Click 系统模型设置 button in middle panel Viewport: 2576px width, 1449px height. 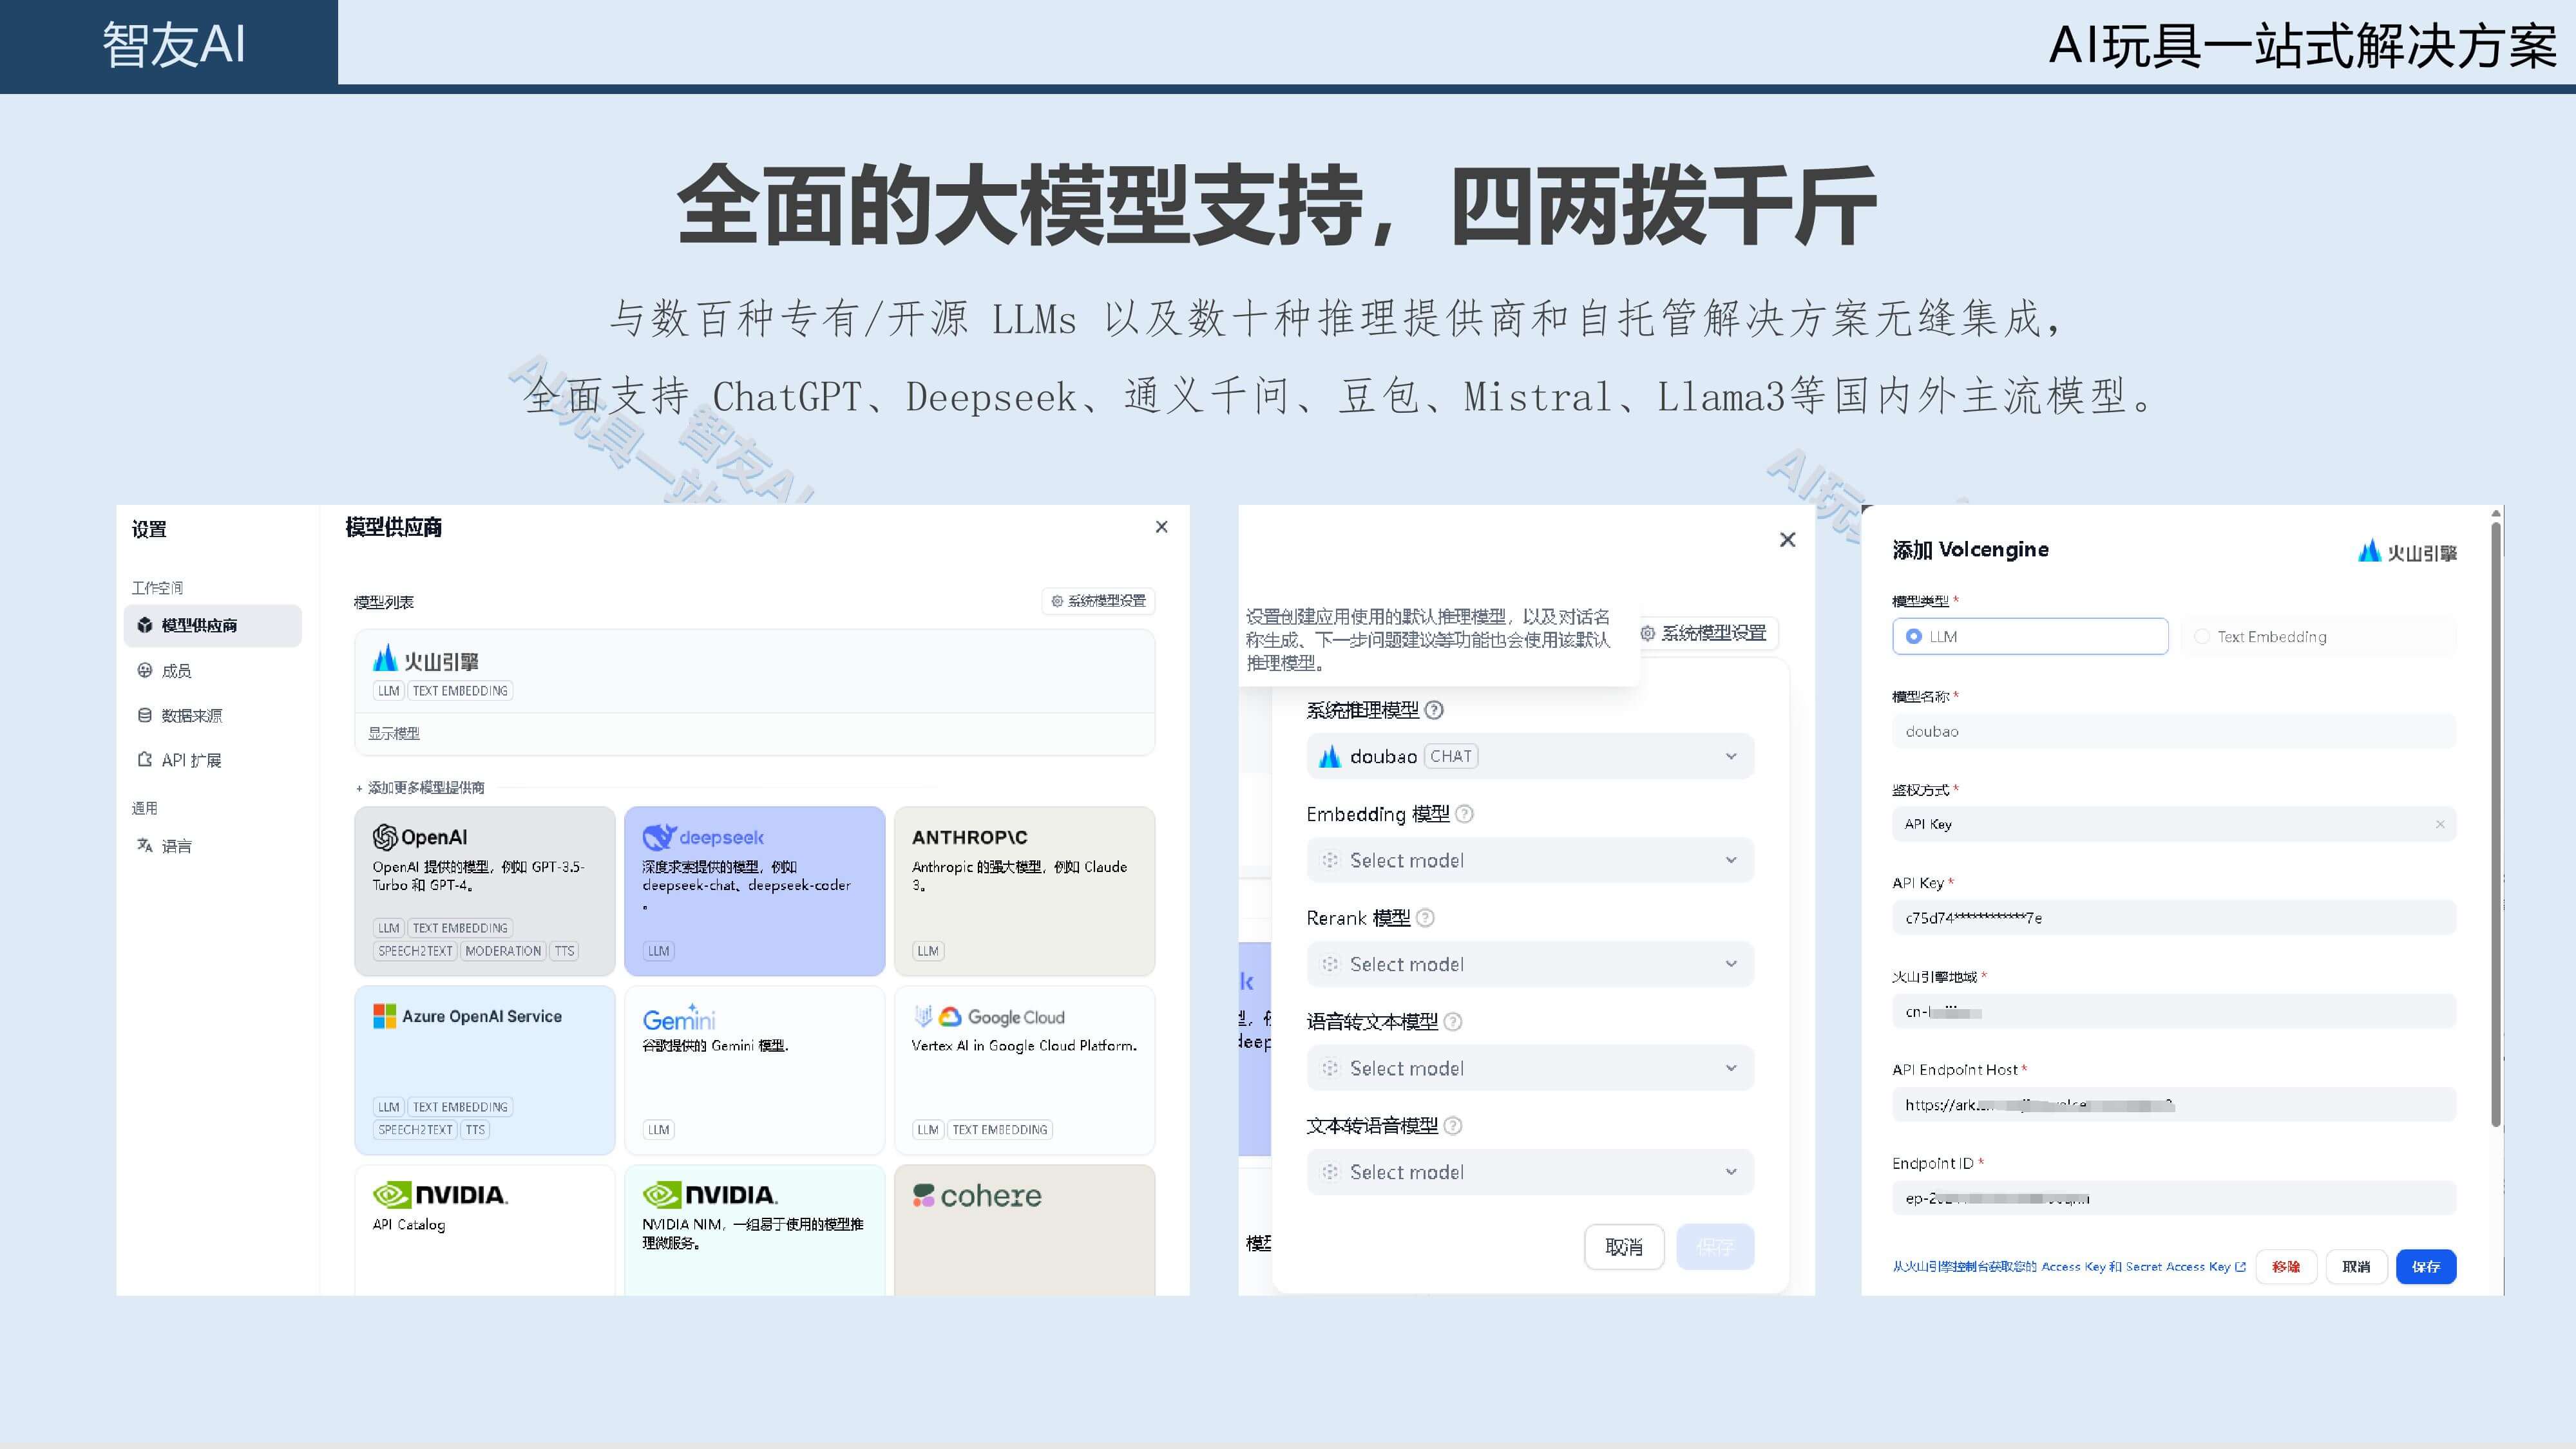point(1707,633)
